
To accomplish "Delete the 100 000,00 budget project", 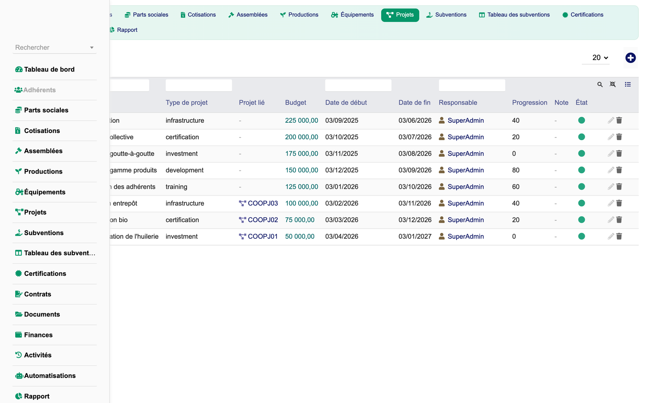I will tap(619, 203).
